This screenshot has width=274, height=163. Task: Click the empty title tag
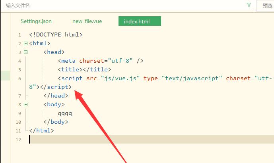(x=78, y=70)
